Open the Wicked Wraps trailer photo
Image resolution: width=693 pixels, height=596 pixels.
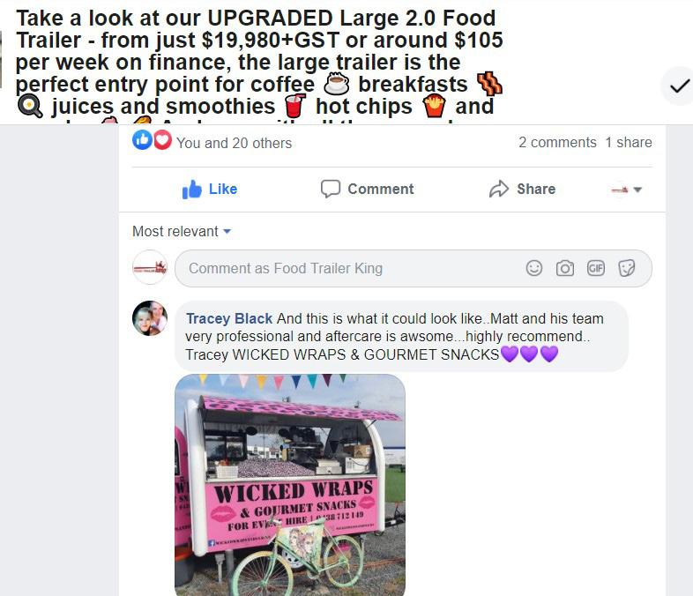(x=290, y=485)
